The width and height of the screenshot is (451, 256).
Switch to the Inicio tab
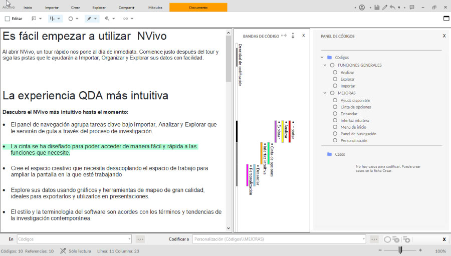coord(28,8)
